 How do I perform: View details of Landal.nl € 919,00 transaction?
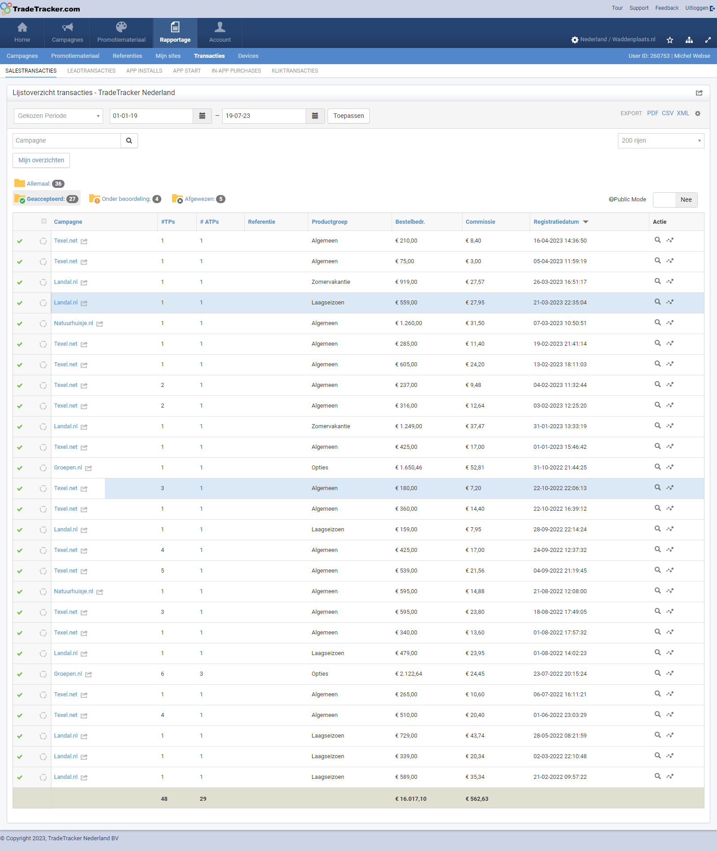657,281
